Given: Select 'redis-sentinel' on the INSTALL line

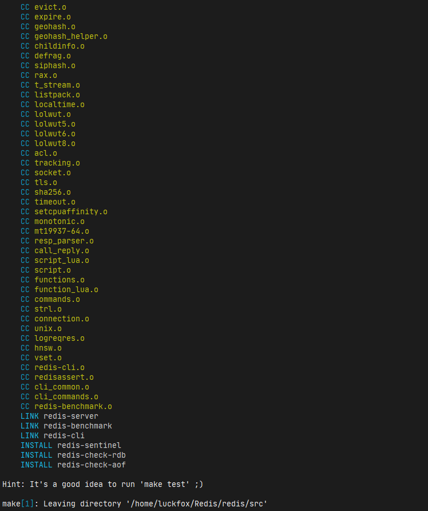Looking at the screenshot, I should tap(89, 446).
